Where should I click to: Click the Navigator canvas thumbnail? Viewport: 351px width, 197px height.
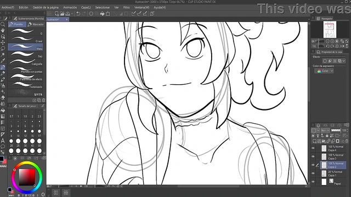(330, 30)
